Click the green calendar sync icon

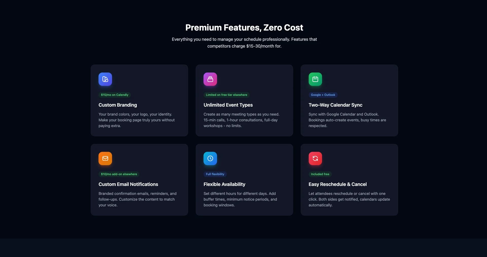click(x=315, y=79)
